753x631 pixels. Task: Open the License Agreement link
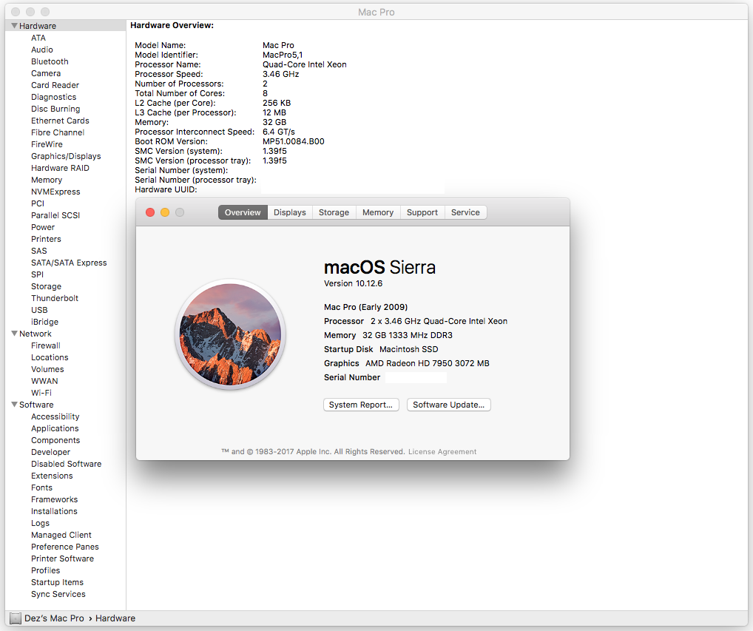(442, 452)
